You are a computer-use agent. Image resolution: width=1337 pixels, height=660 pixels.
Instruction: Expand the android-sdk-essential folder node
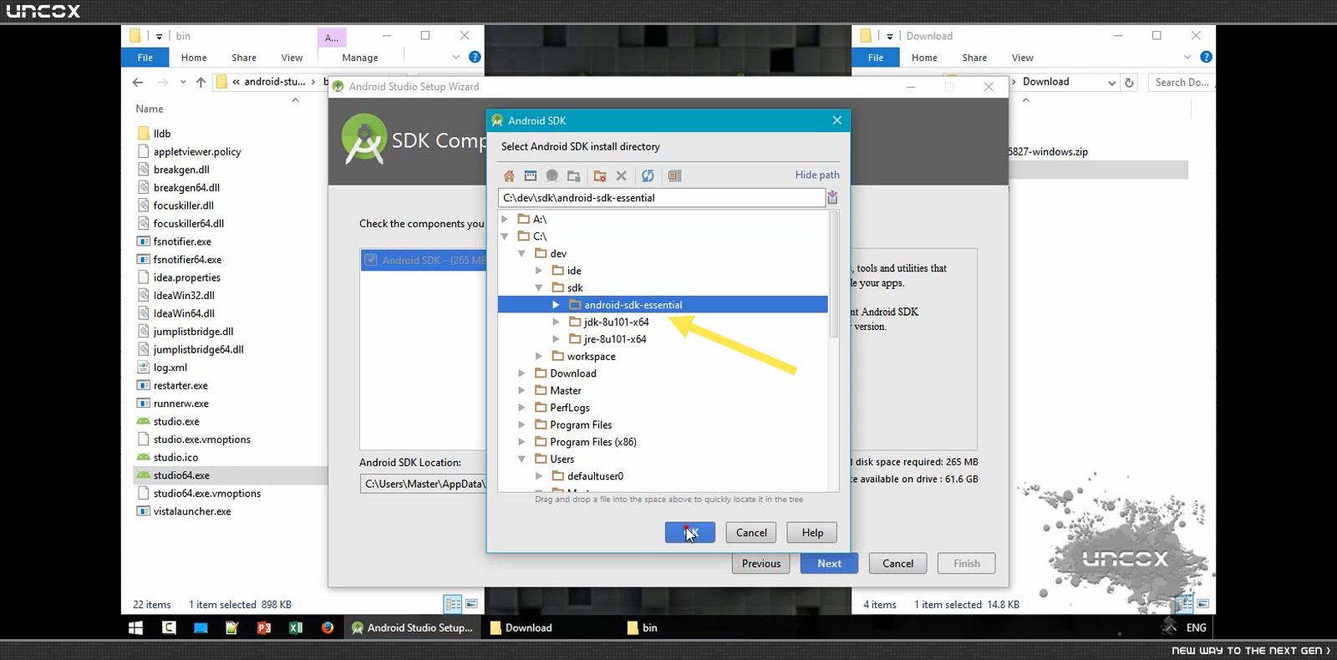coord(556,305)
